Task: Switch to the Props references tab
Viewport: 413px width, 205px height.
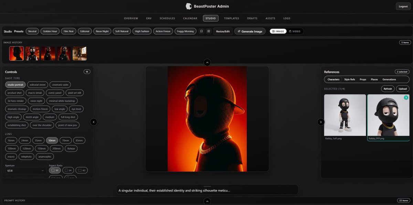Action: [363, 79]
